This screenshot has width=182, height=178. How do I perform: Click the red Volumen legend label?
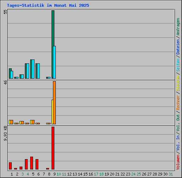pos(178,162)
